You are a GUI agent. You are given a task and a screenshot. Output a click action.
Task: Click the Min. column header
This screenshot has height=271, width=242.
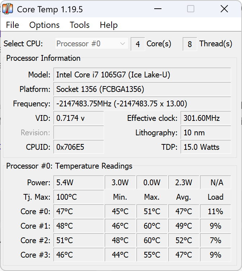pos(120,197)
